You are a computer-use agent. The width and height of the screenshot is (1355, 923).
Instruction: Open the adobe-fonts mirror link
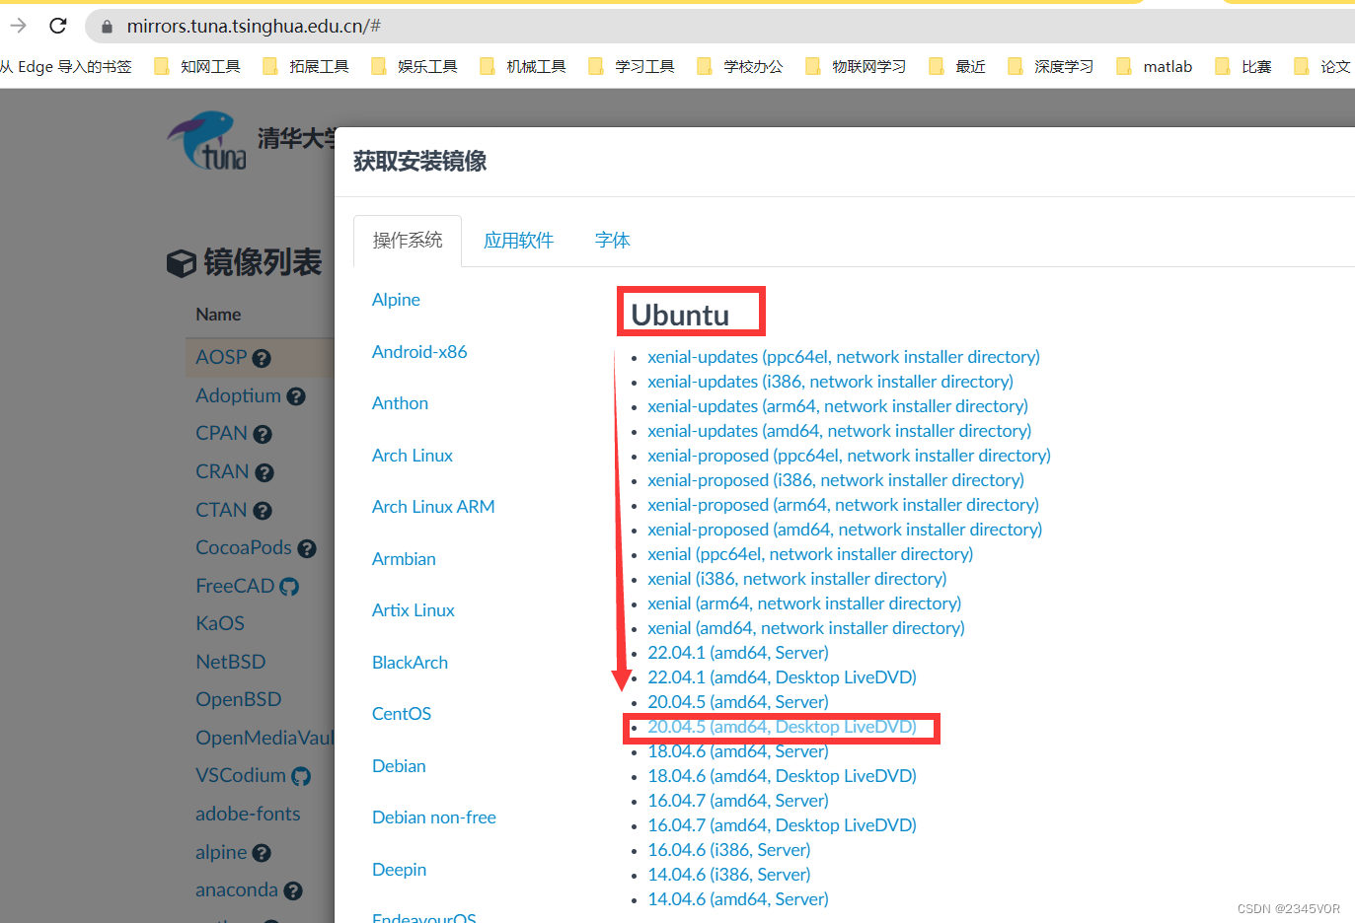click(248, 814)
